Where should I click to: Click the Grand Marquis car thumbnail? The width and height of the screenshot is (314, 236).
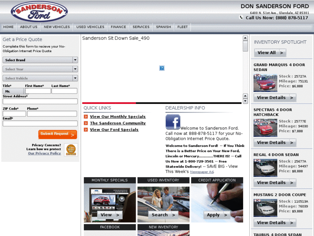(265, 83)
